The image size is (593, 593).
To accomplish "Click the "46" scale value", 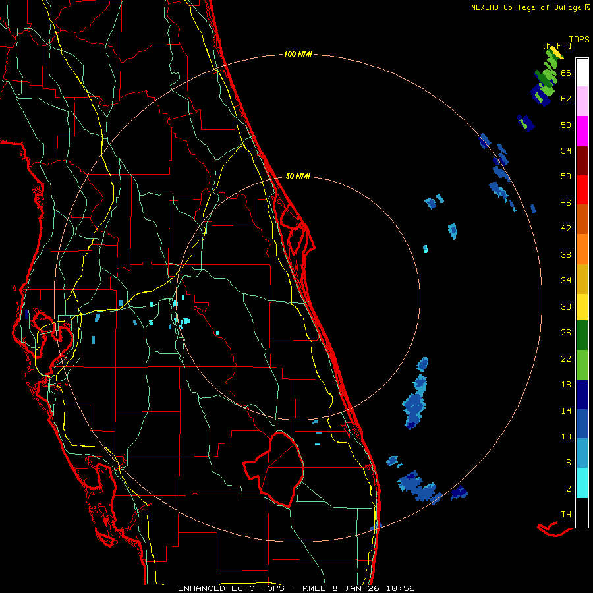I will pos(566,203).
